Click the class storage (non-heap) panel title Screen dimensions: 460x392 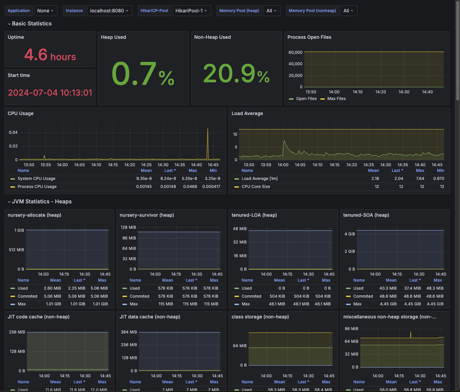pyautogui.click(x=260, y=317)
